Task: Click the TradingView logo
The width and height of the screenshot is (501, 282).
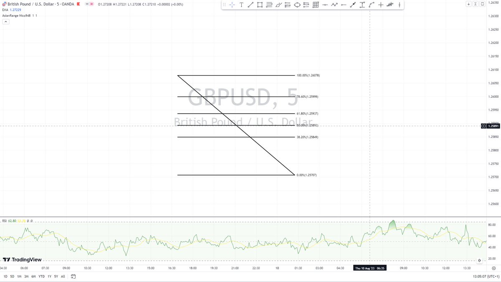Action: click(22, 259)
